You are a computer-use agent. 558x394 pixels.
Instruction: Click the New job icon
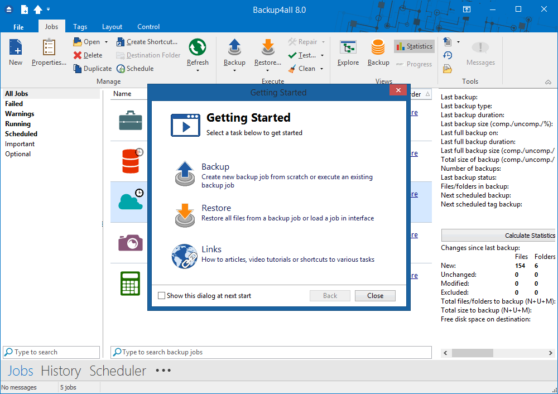pos(16,52)
